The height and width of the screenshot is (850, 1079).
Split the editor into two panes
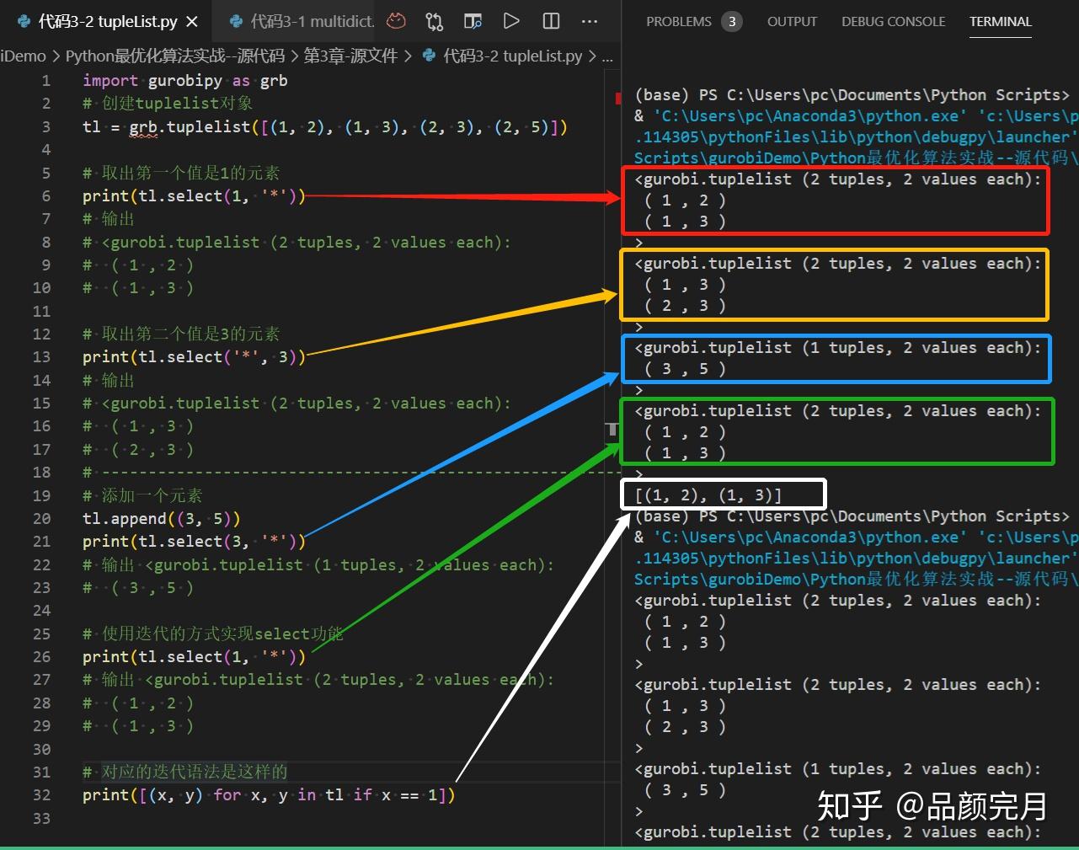[x=551, y=21]
